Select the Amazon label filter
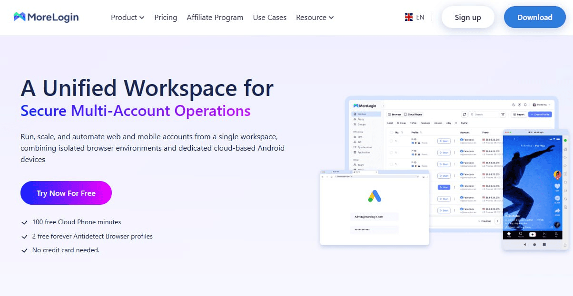This screenshot has height=296, width=573. pyautogui.click(x=438, y=123)
